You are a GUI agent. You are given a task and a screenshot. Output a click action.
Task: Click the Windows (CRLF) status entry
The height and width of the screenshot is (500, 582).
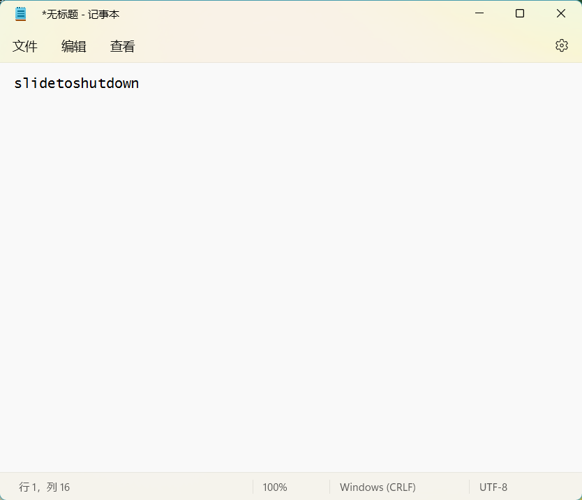tap(378, 487)
